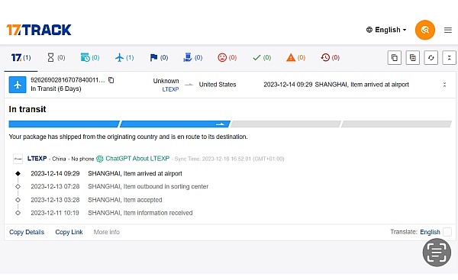The image size is (458, 280).
Task: Click the copy numbers toolbar icon
Action: pyautogui.click(x=395, y=57)
